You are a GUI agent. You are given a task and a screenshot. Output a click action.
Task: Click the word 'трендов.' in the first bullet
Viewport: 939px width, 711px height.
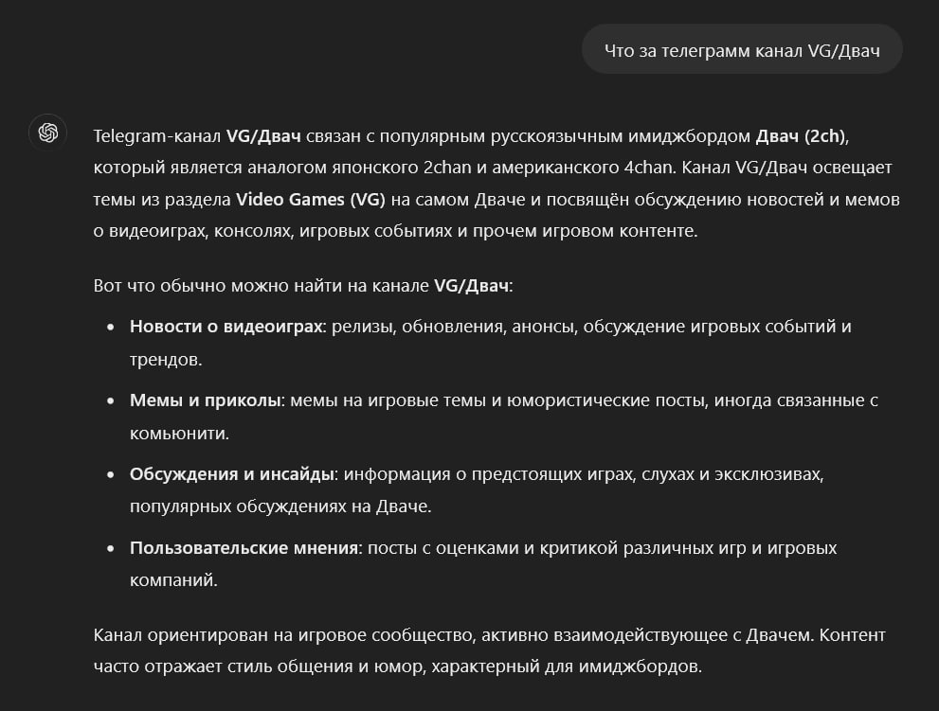pyautogui.click(x=166, y=359)
